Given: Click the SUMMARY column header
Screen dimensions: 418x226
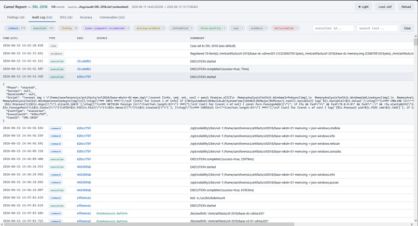Looking at the screenshot, I should [x=197, y=38].
